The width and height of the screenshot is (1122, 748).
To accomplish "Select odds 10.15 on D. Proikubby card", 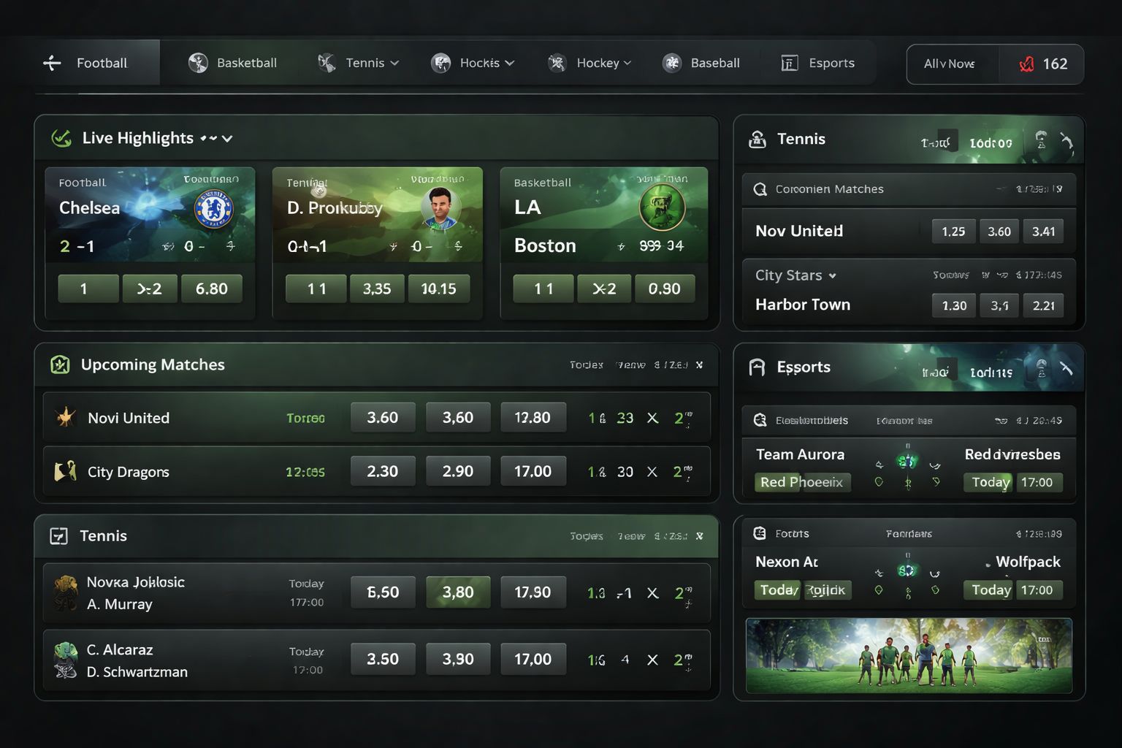I will [438, 289].
